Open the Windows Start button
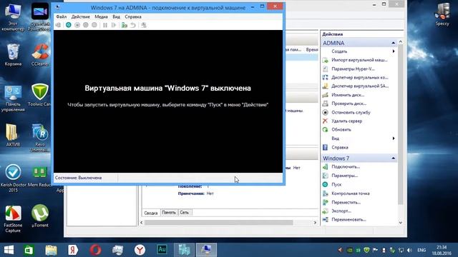The width and height of the screenshot is (458, 257). point(9,250)
